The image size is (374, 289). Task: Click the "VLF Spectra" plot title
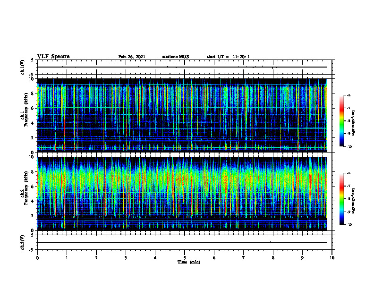pyautogui.click(x=53, y=57)
